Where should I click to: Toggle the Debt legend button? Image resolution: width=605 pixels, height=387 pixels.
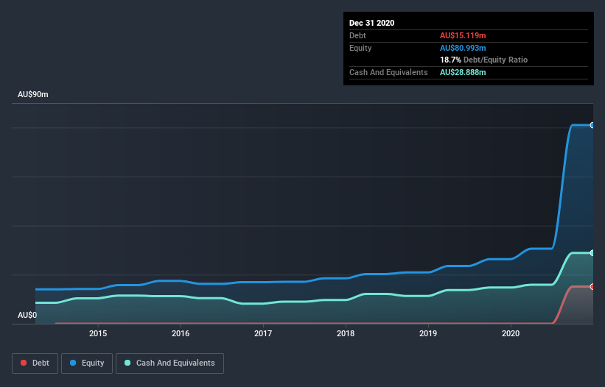pos(35,363)
